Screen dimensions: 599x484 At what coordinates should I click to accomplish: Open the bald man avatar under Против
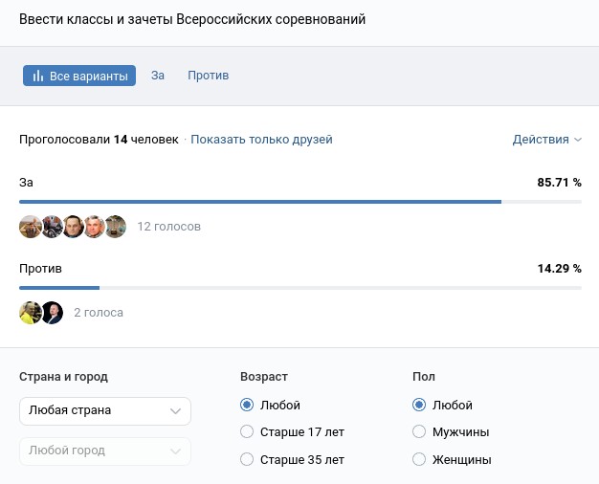(52, 313)
